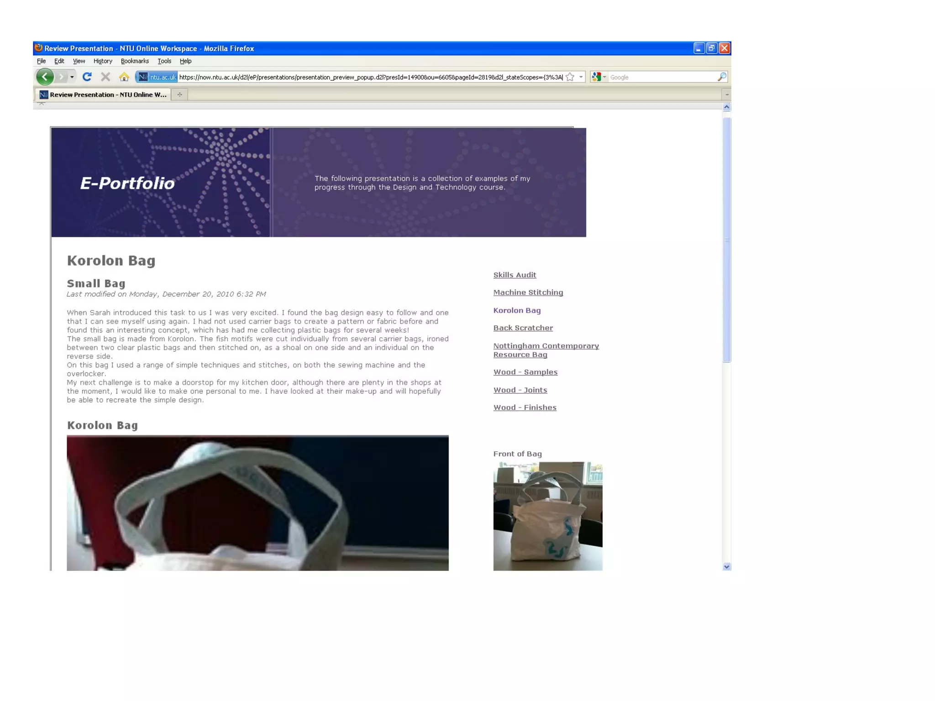This screenshot has height=701, width=935.
Task: Restore down the Firefox window
Action: tap(711, 48)
